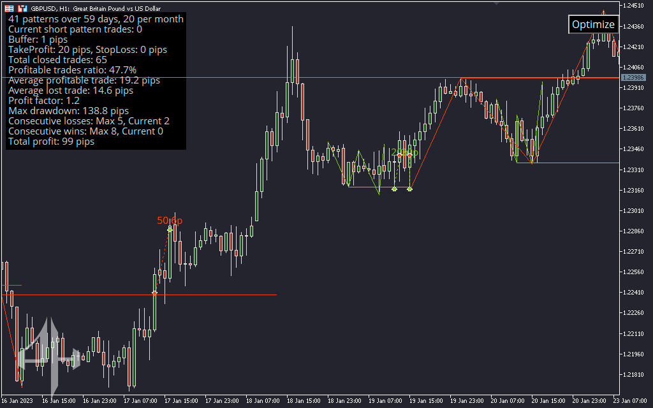Select 'Current short pattern trades: 0' line
The width and height of the screenshot is (653, 408).
pyautogui.click(x=75, y=29)
